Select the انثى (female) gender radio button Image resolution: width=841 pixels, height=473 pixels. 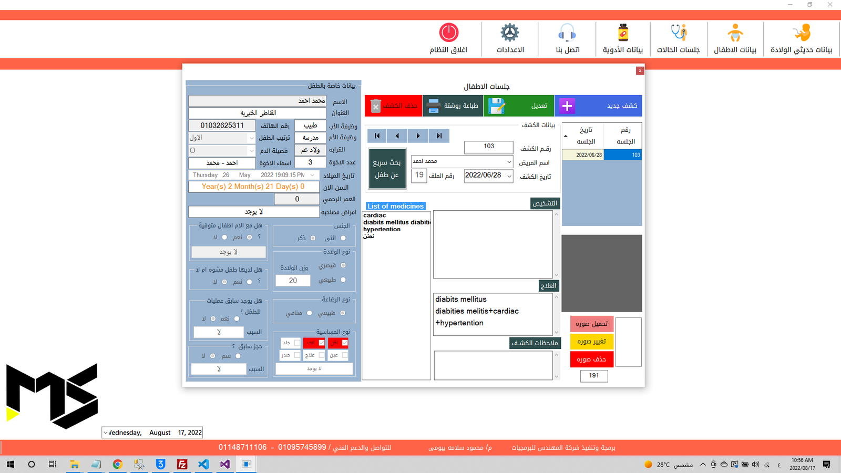[343, 238]
